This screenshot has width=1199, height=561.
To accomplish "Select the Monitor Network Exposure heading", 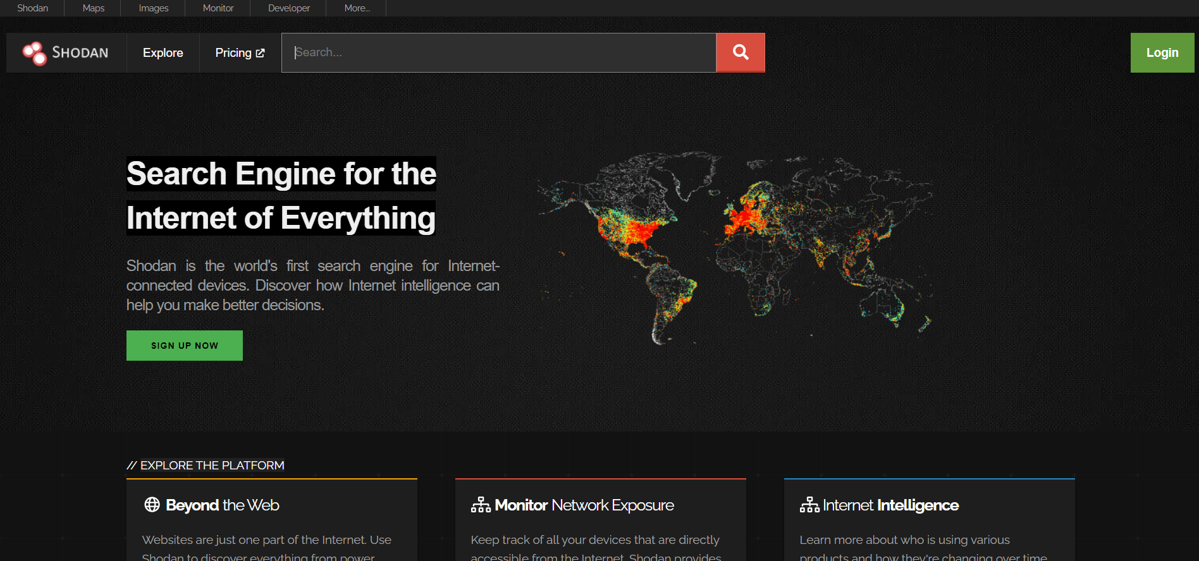I will (x=584, y=505).
